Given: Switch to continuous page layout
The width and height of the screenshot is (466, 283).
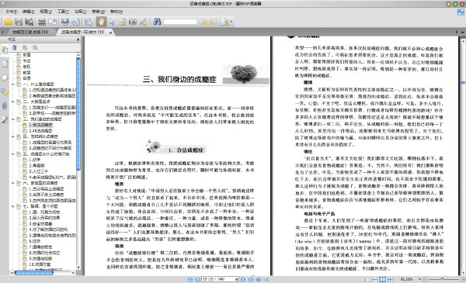Looking at the screenshot, I should (x=375, y=279).
